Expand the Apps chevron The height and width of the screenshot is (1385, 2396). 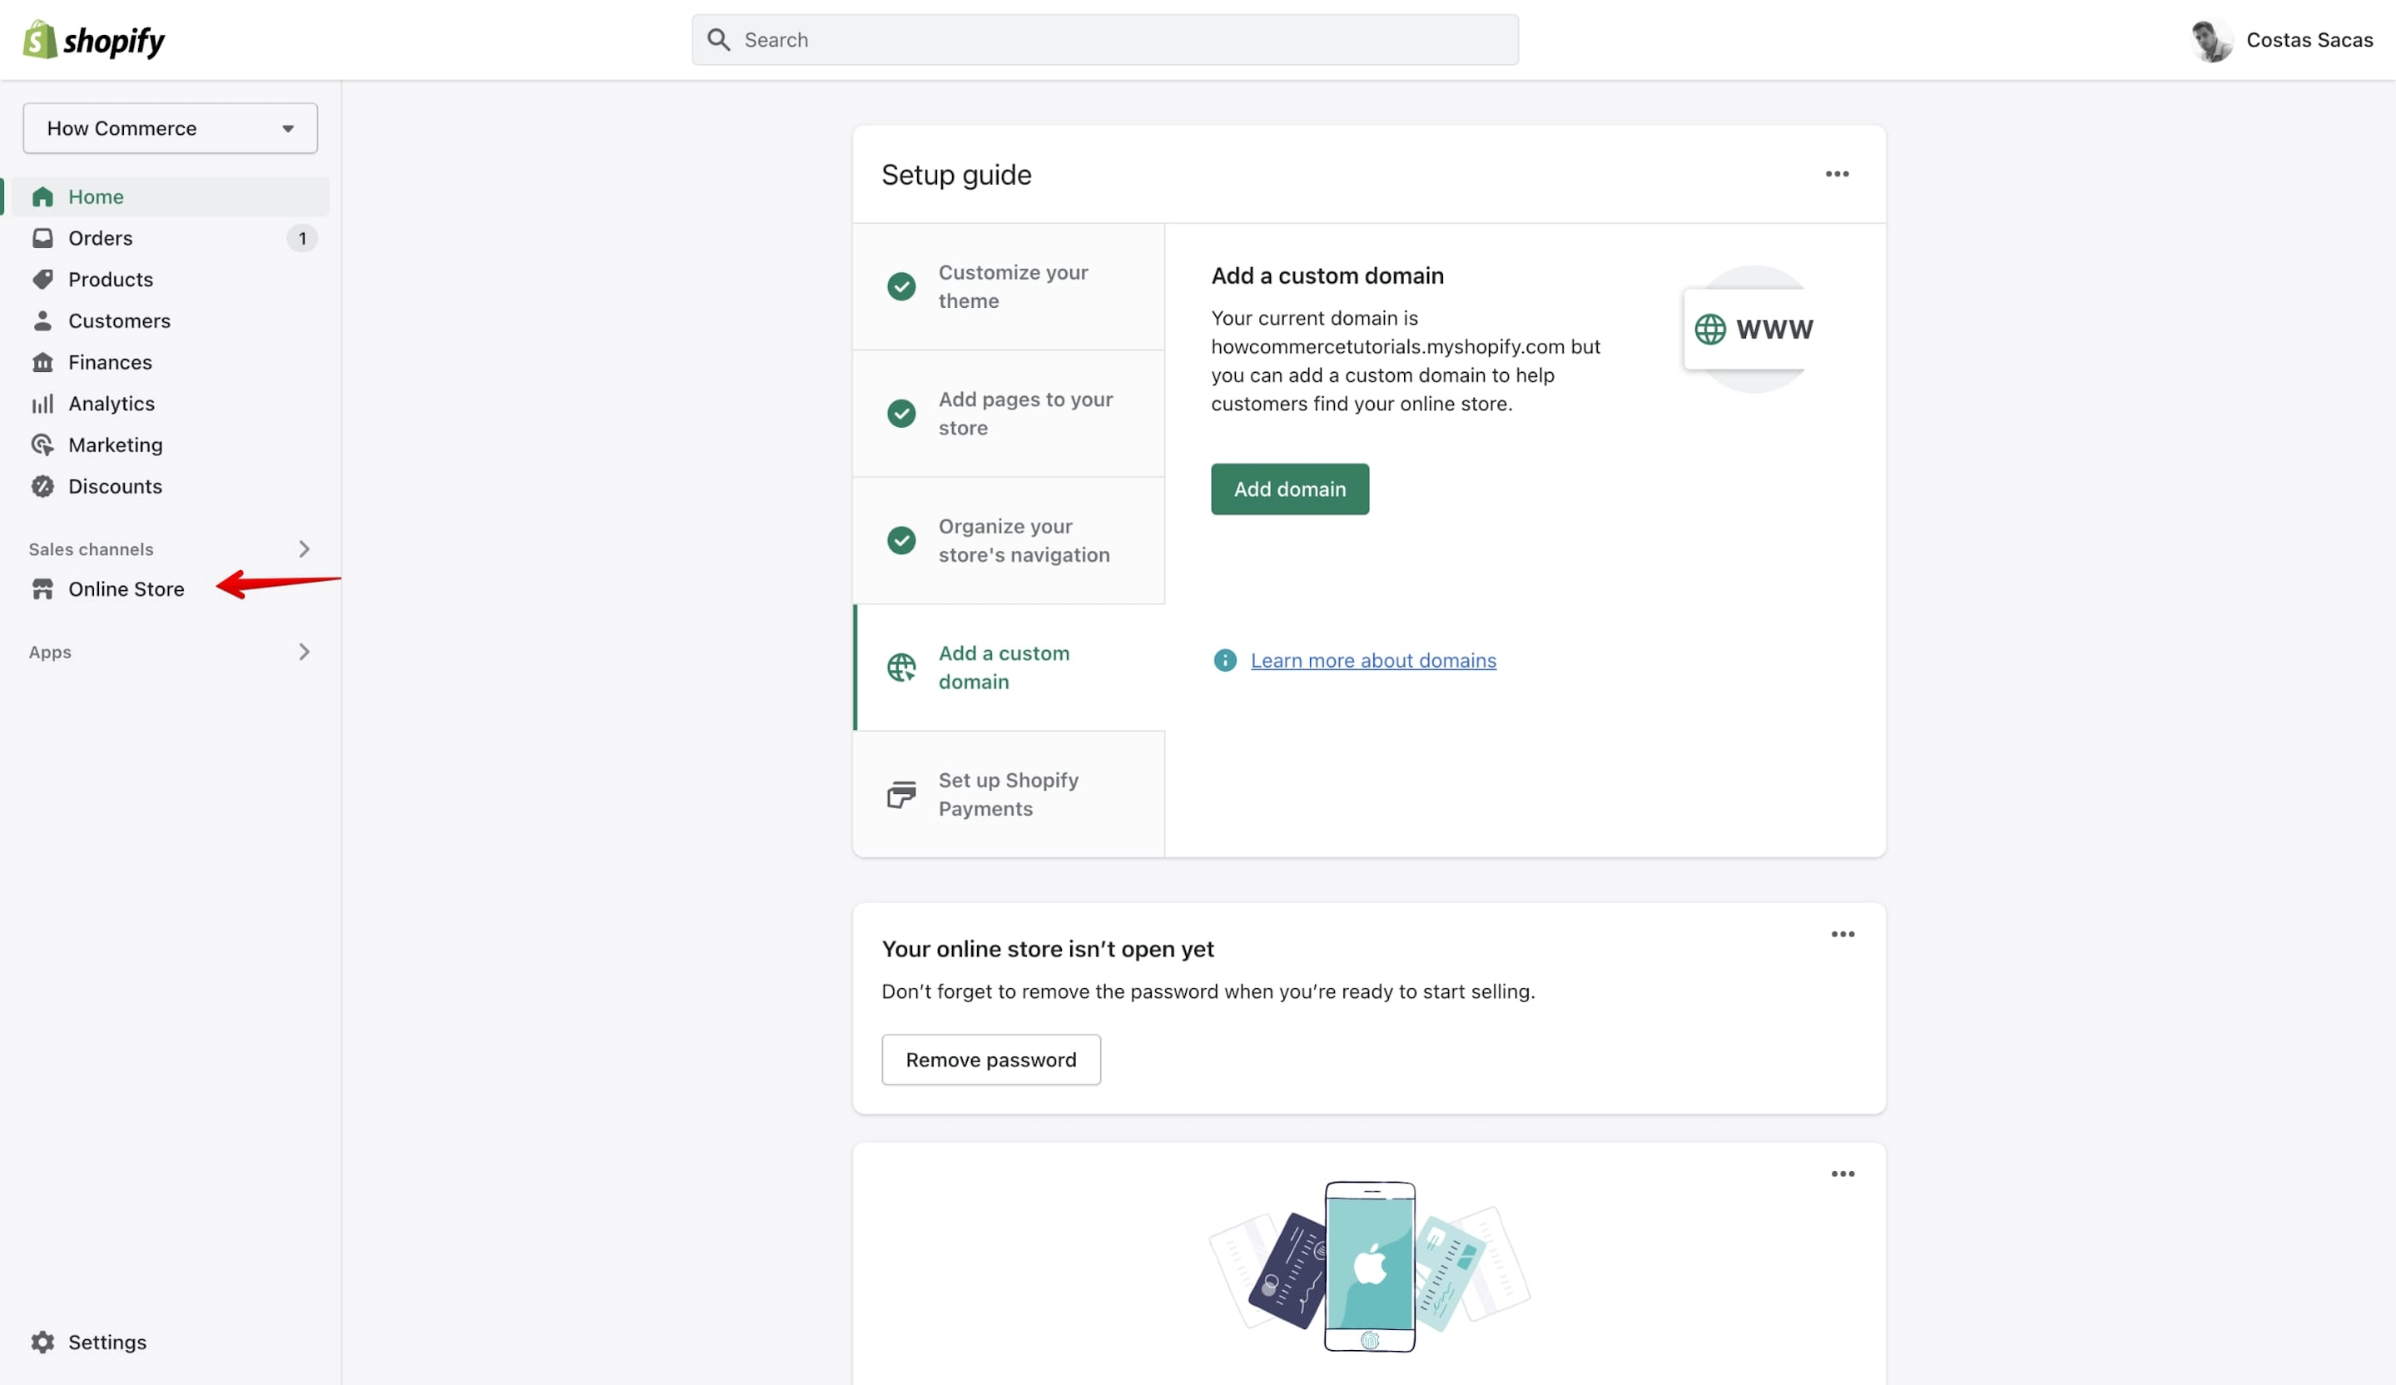pos(305,651)
